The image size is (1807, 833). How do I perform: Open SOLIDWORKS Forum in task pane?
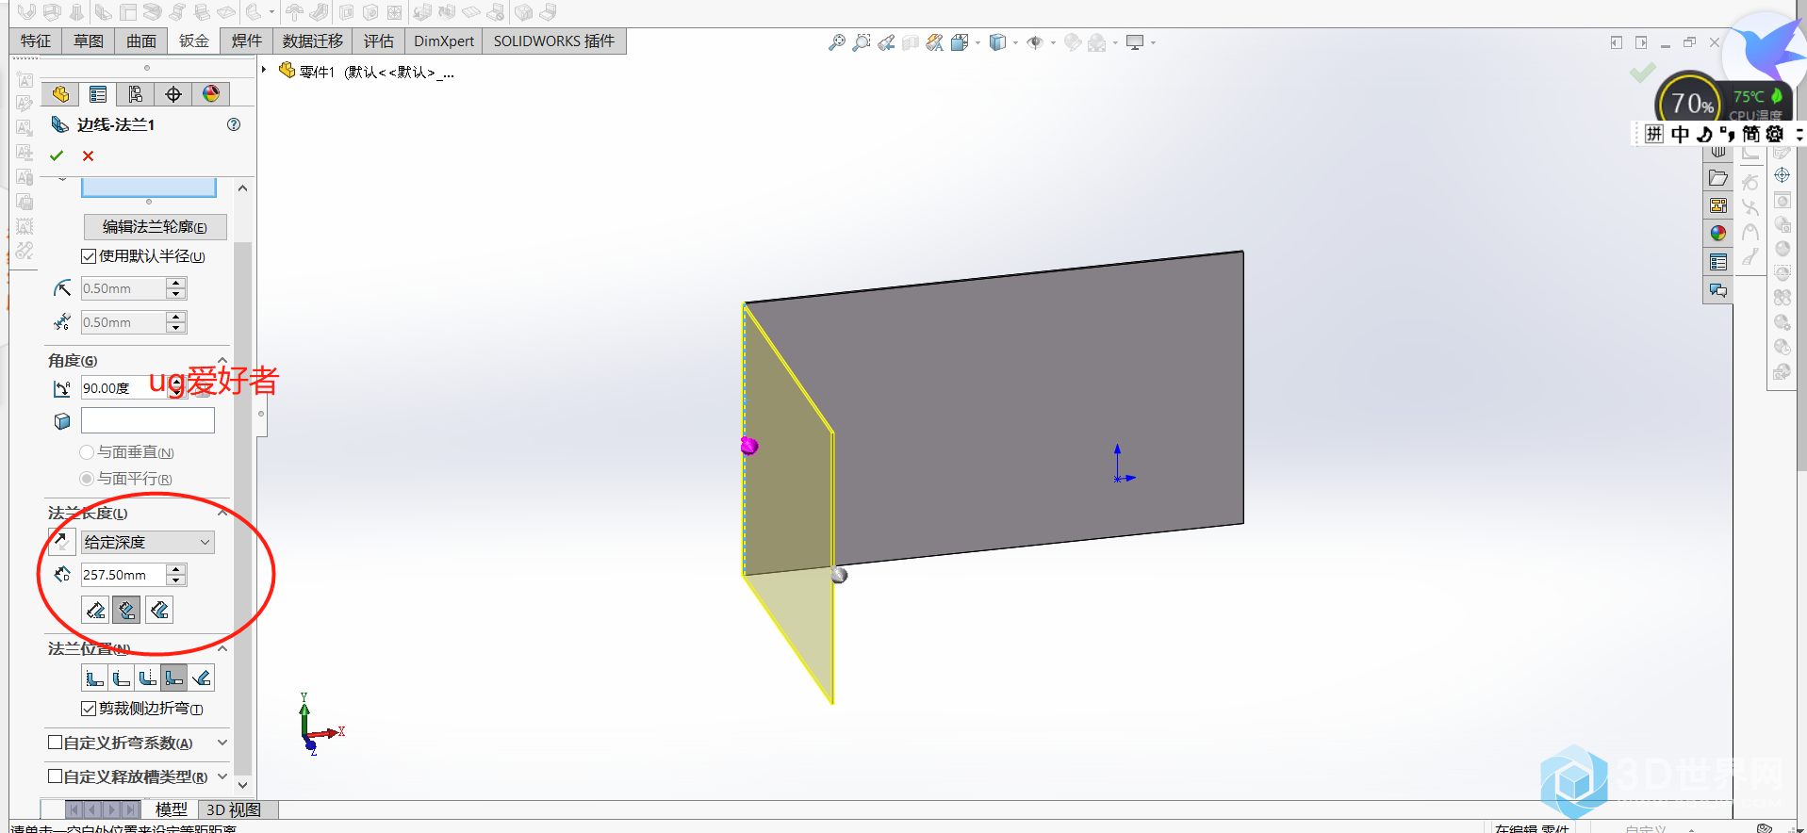[x=1718, y=290]
